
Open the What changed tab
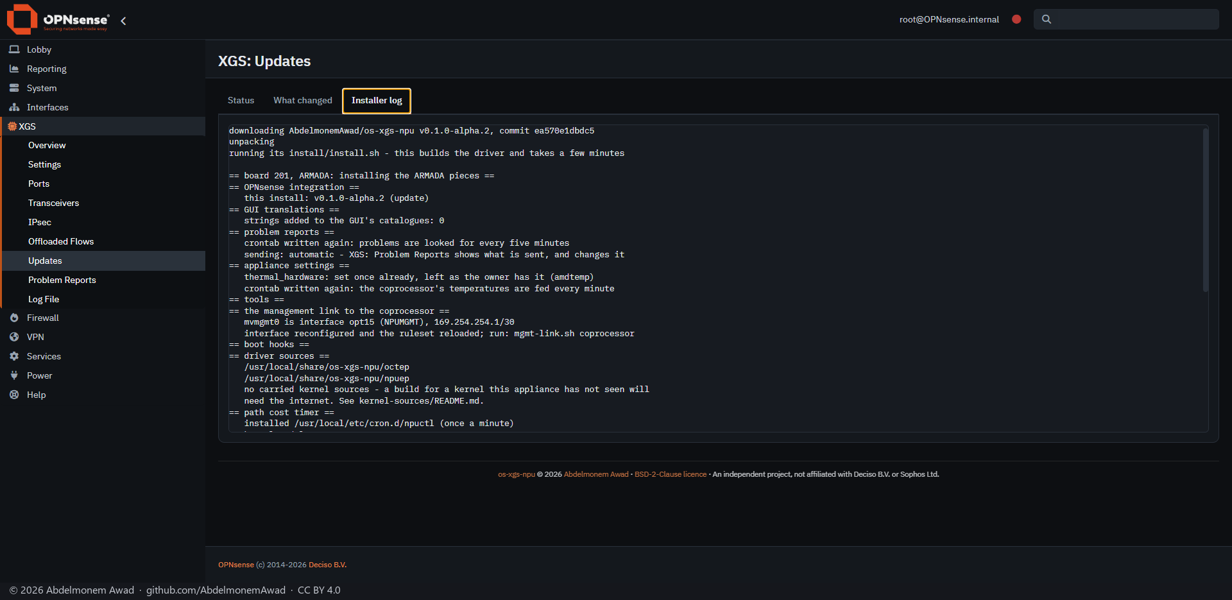coord(303,100)
